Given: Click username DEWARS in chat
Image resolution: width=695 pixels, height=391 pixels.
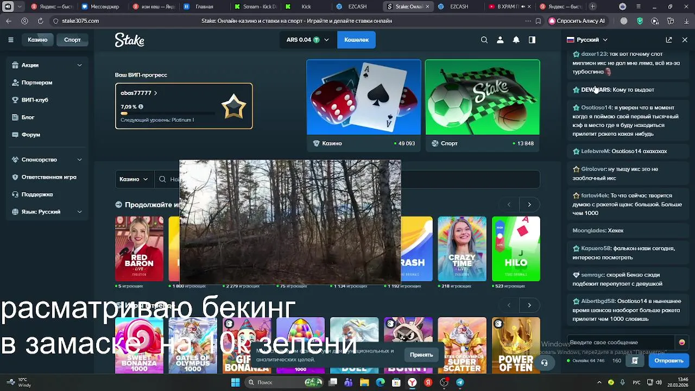Looking at the screenshot, I should point(596,90).
